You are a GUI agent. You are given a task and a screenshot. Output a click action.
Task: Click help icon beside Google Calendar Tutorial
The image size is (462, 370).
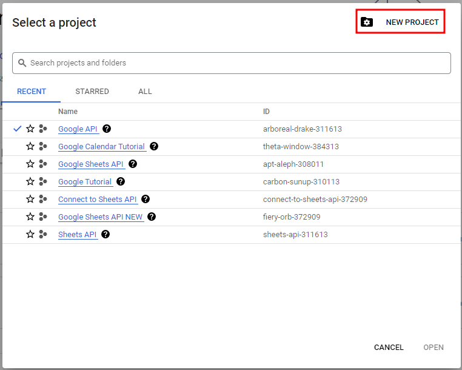[154, 146]
